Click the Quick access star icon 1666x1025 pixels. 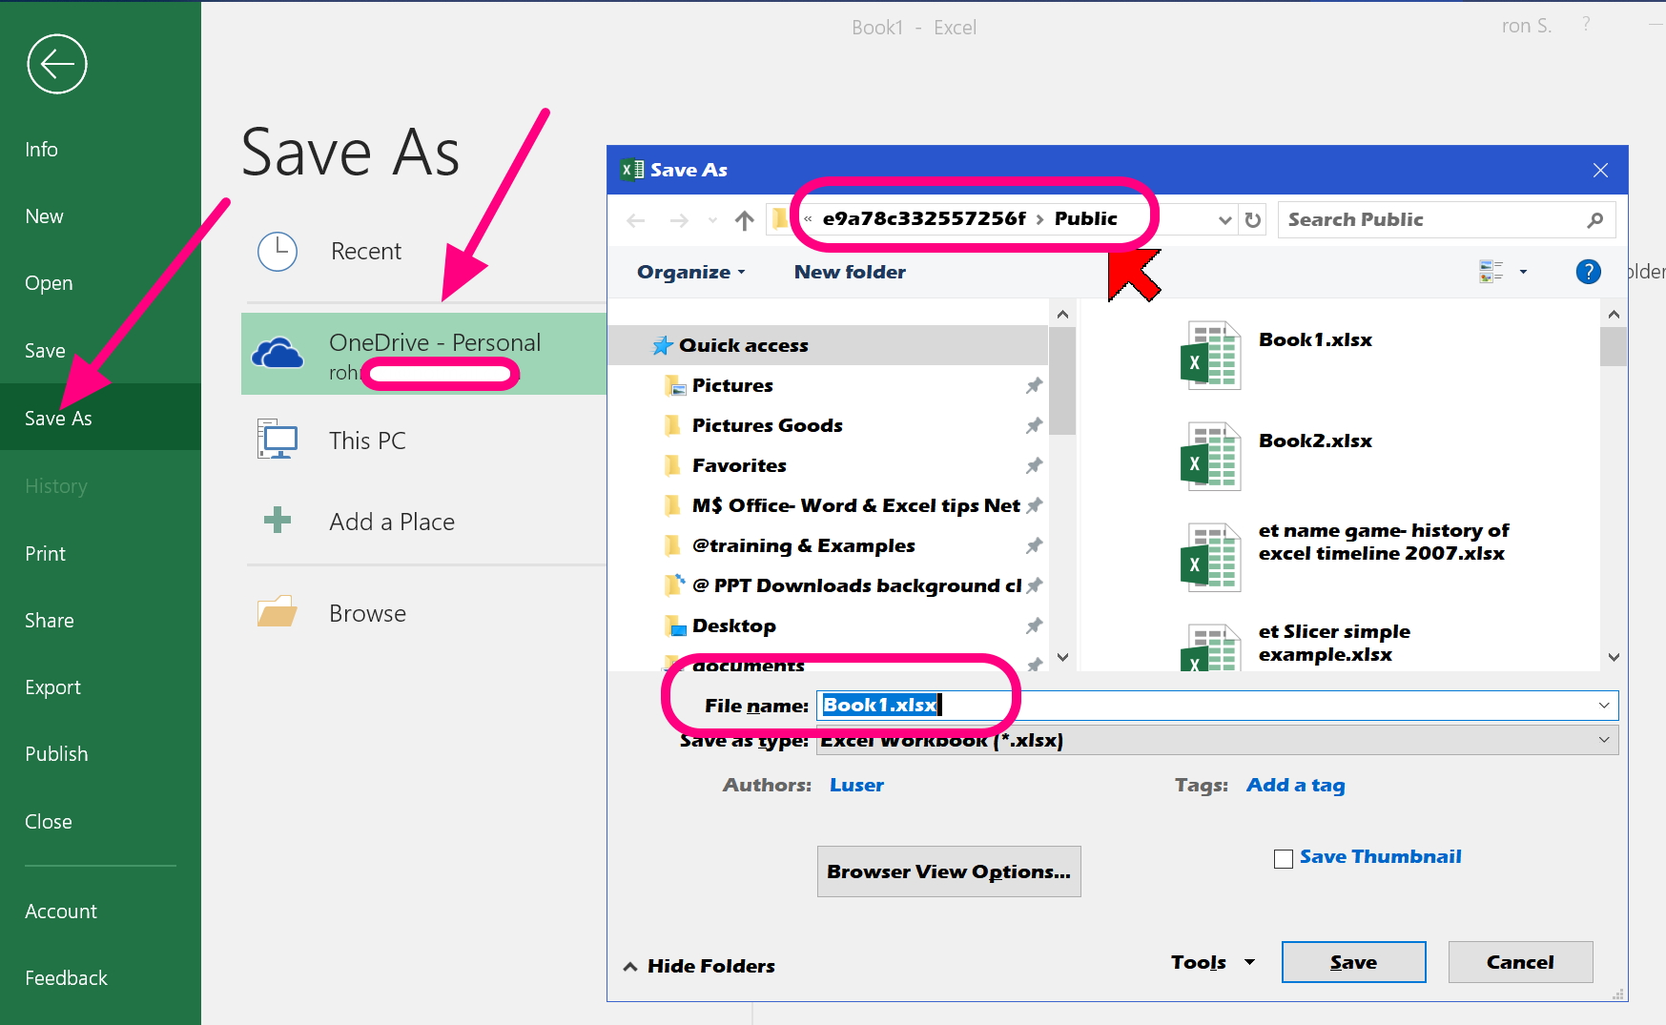coord(663,345)
